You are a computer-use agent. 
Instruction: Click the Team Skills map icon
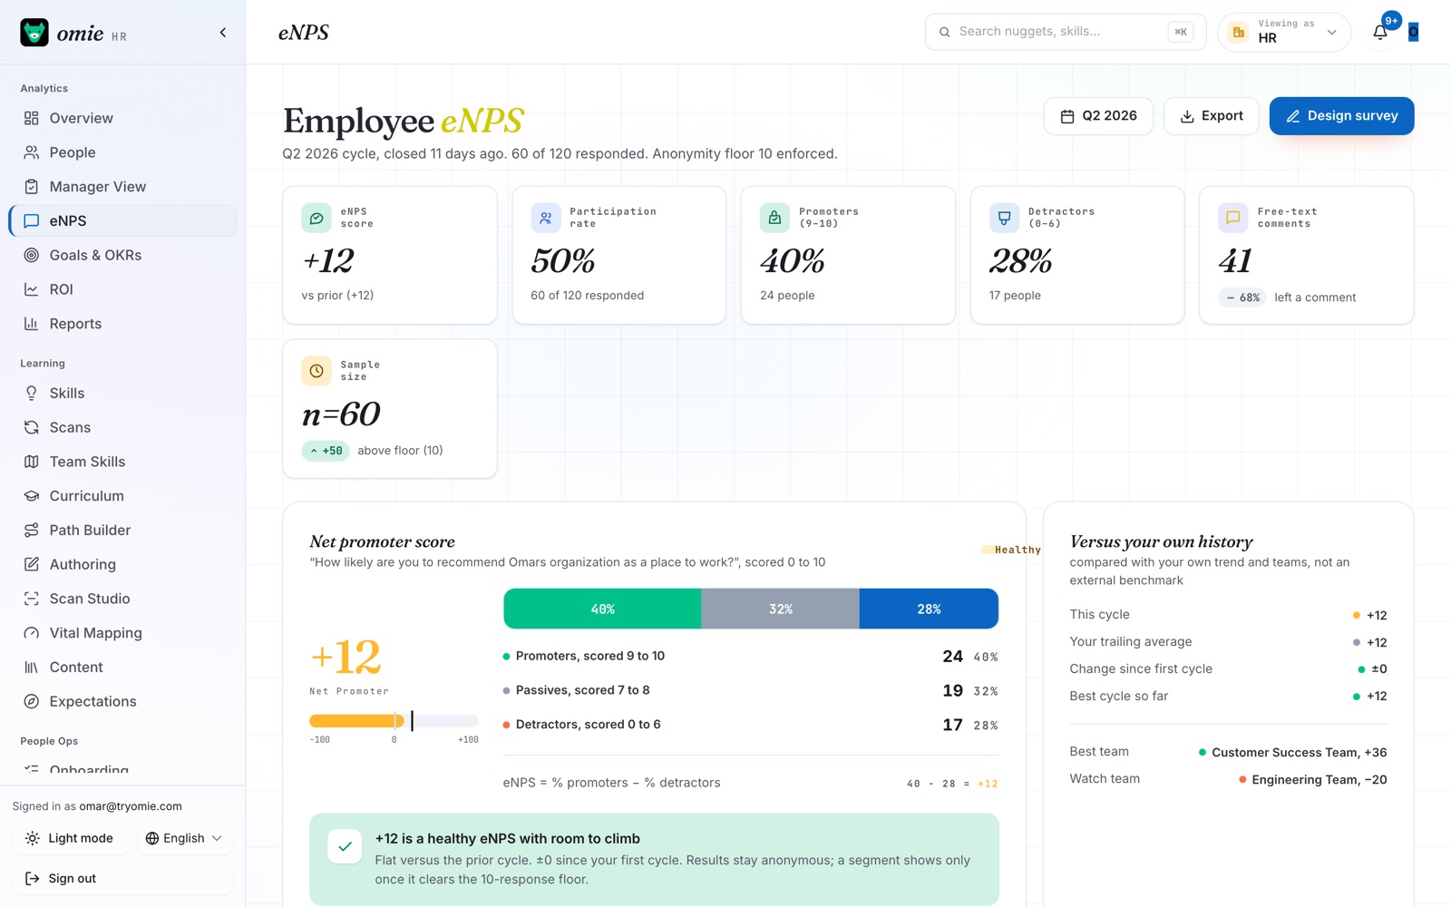[x=32, y=462]
